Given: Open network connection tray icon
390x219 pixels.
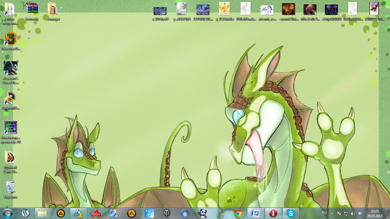Looking at the screenshot, I should point(346,213).
